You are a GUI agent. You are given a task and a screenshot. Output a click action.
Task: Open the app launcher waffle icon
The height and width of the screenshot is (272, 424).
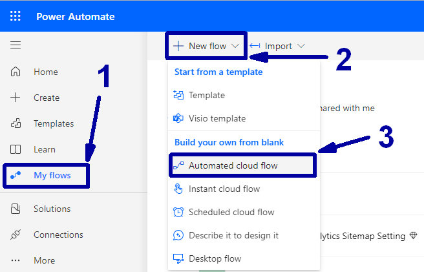(x=15, y=16)
